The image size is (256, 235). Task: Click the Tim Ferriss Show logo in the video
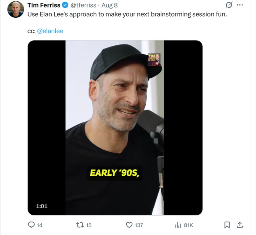point(154,60)
